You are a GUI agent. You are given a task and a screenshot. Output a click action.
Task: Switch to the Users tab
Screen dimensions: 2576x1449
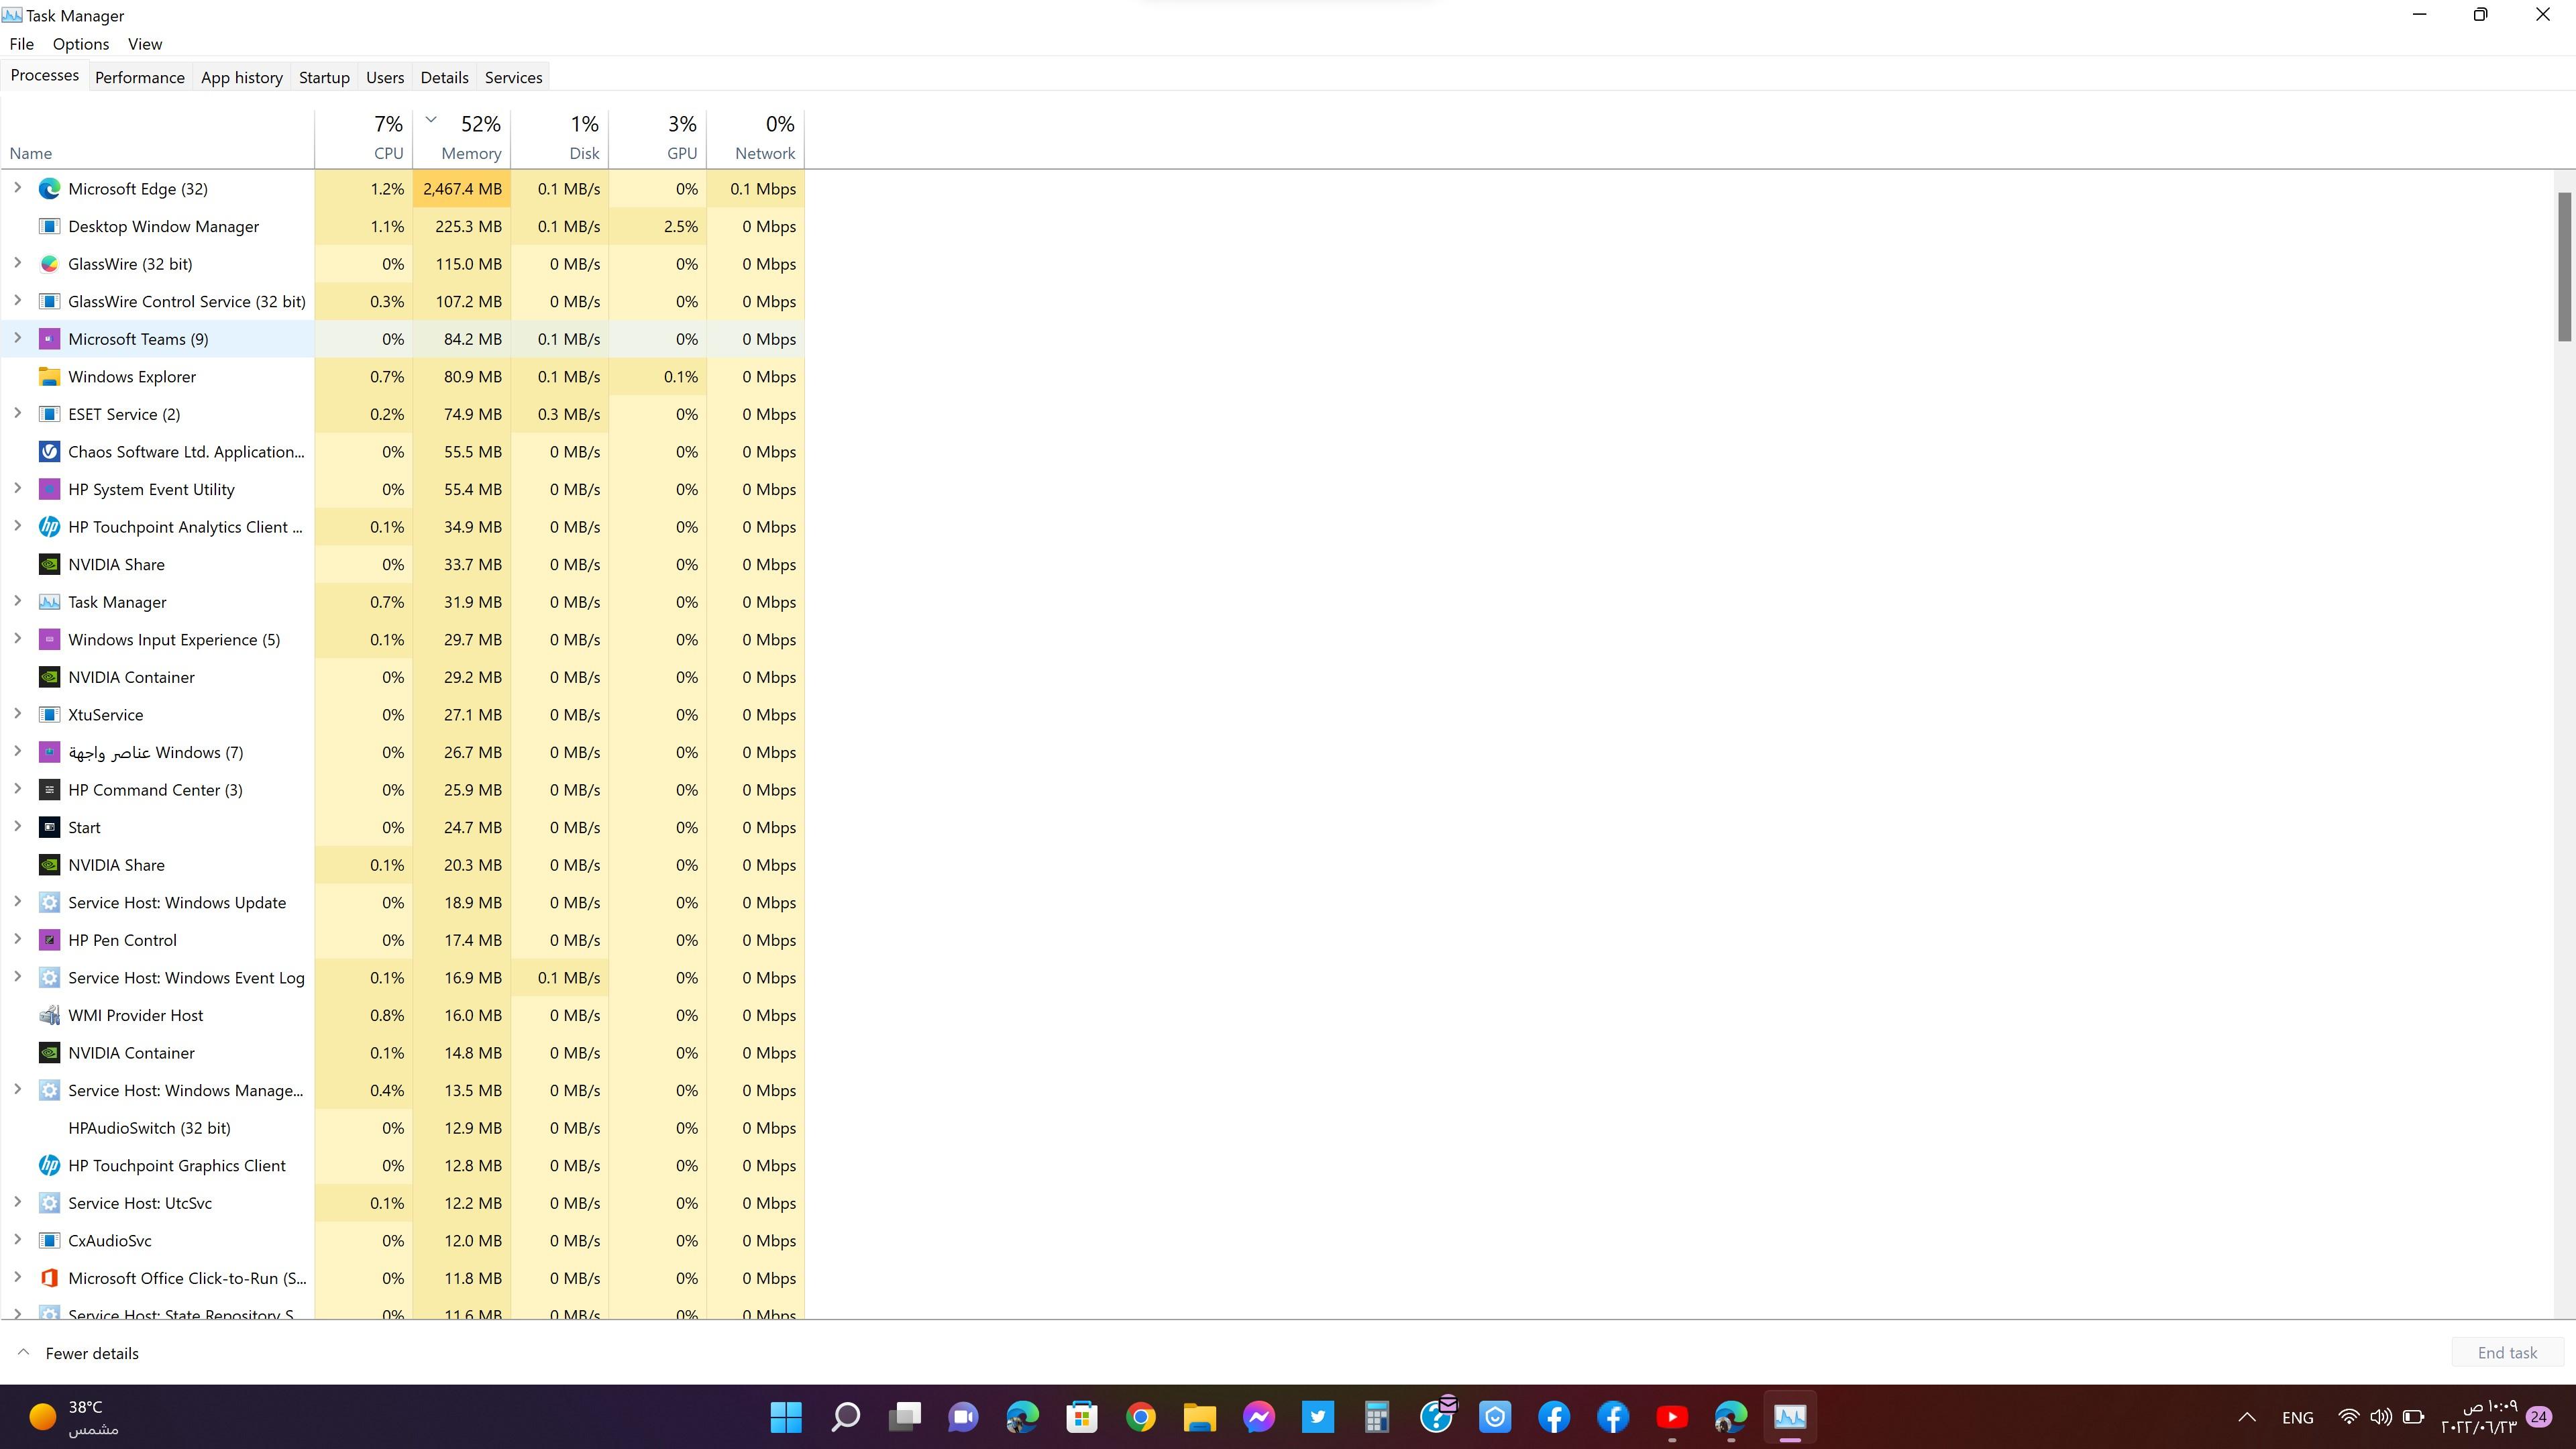pos(385,77)
